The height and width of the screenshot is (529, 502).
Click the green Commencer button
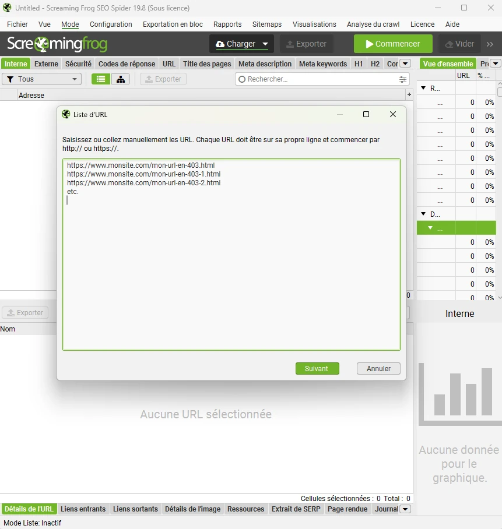click(x=393, y=44)
